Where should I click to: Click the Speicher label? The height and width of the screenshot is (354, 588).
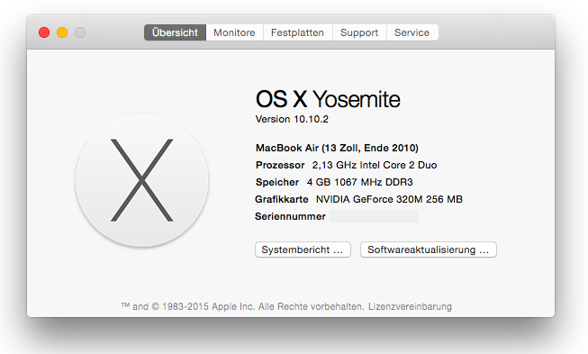(277, 182)
